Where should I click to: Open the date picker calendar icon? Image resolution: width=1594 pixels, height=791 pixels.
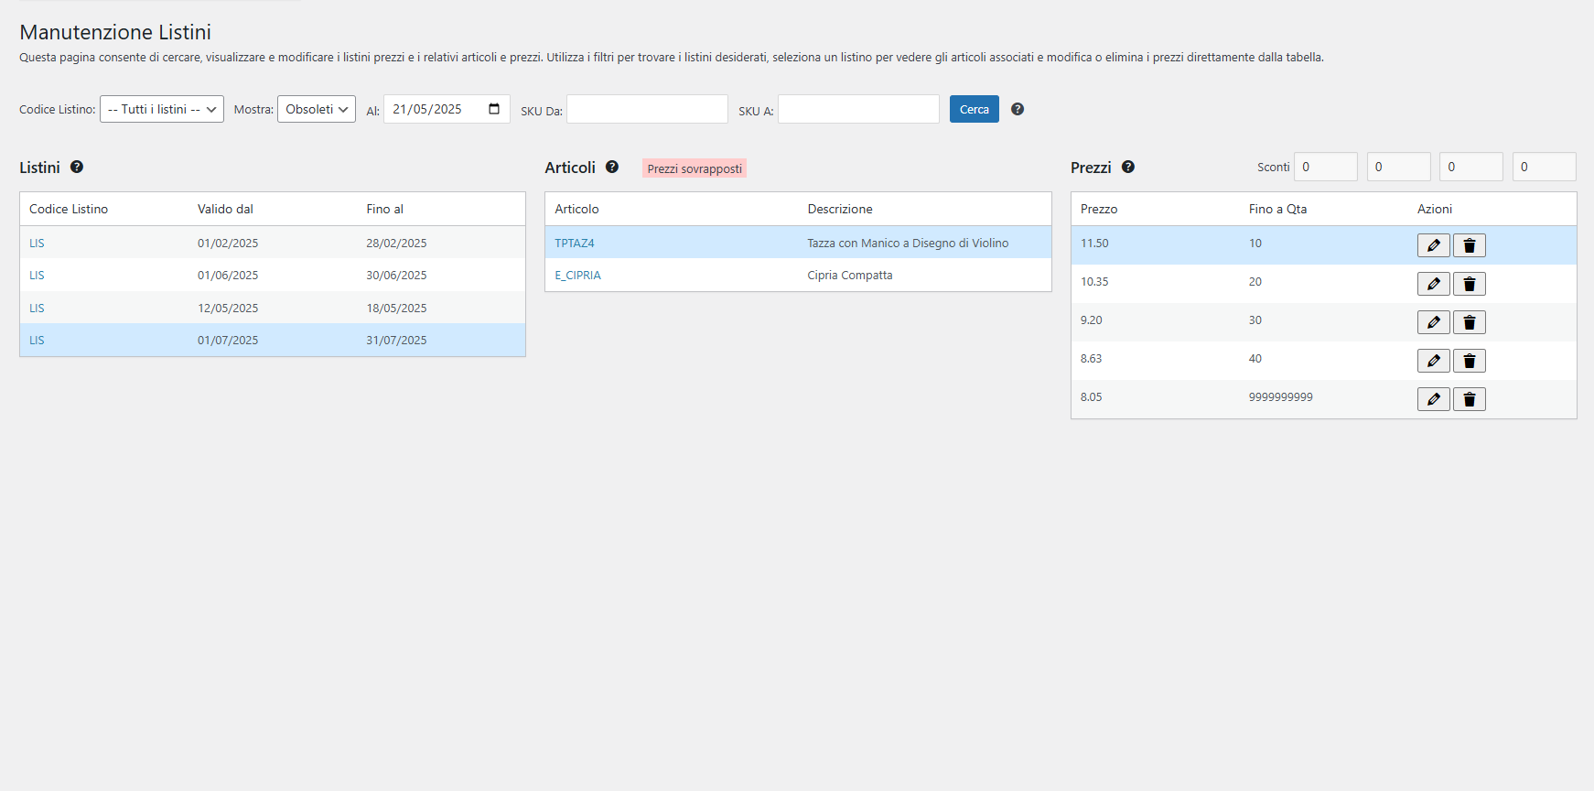pos(494,109)
